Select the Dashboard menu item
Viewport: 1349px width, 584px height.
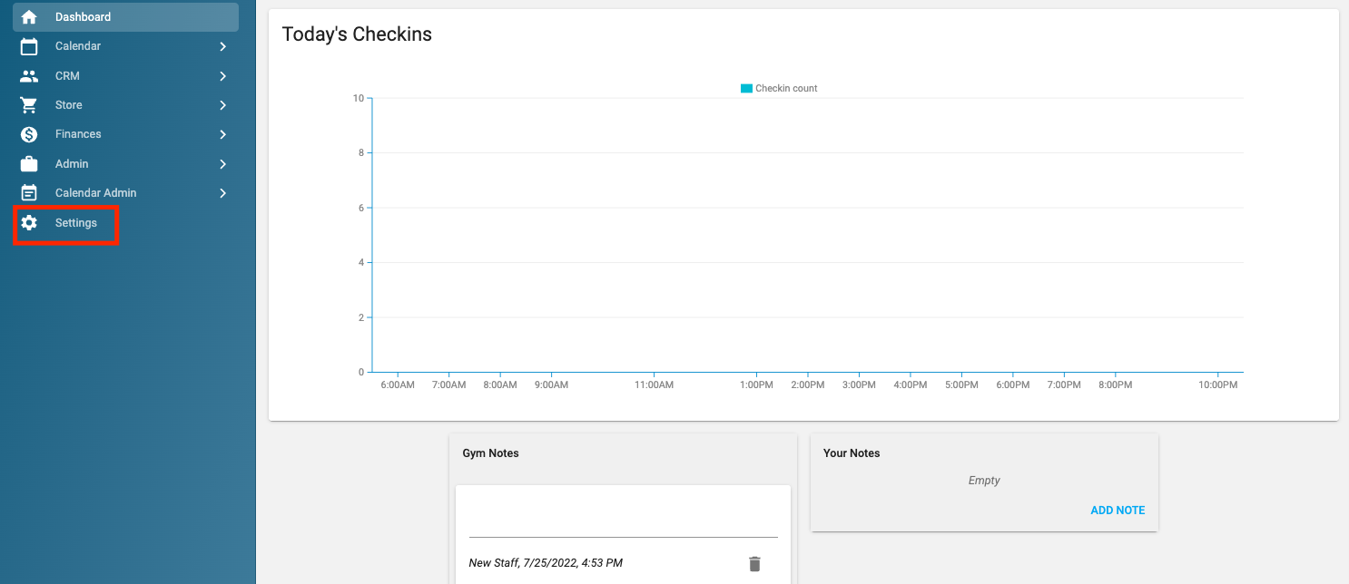tap(83, 17)
